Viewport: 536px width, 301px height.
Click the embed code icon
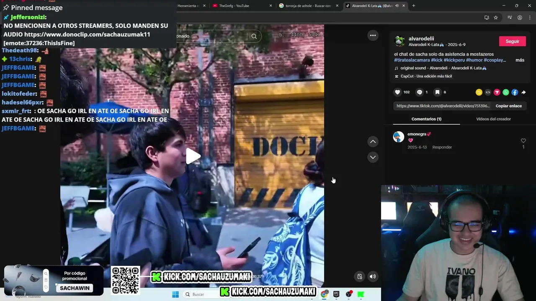pyautogui.click(x=488, y=92)
